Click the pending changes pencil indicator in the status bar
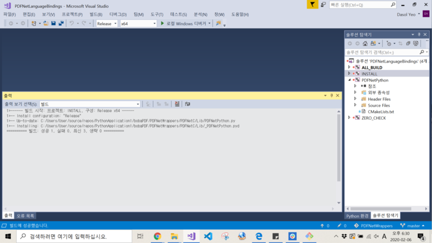 click(342, 226)
